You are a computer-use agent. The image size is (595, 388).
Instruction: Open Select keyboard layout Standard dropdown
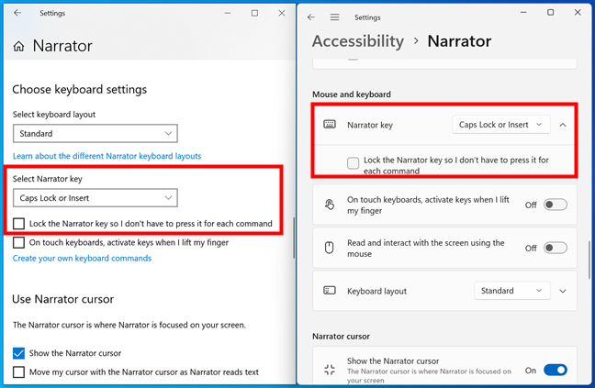tap(95, 133)
